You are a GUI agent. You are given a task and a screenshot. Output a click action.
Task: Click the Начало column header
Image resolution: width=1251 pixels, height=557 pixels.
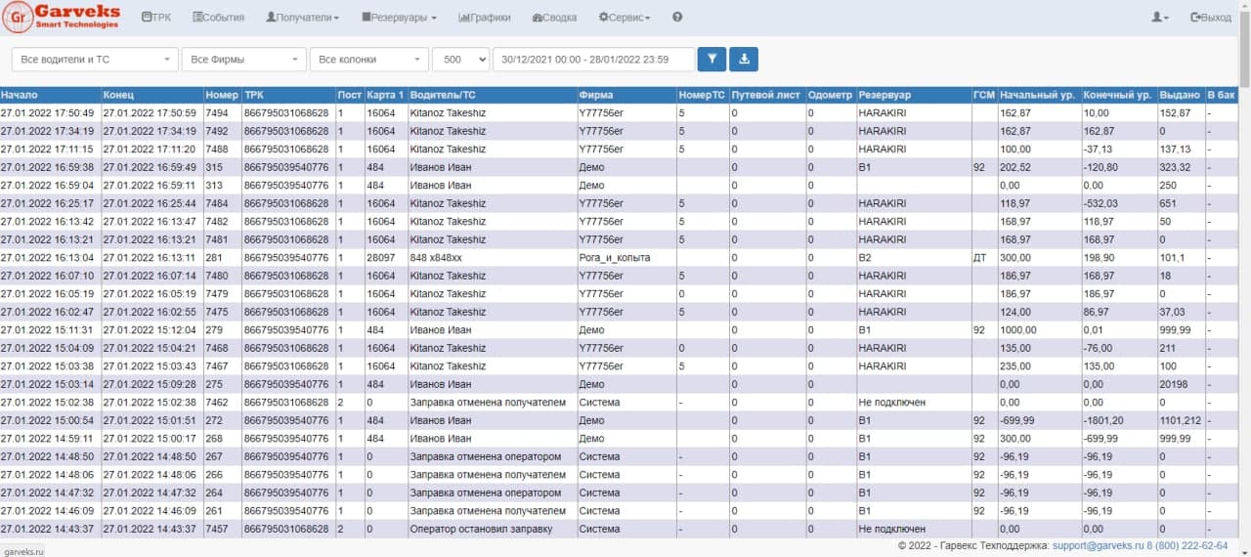(x=20, y=95)
